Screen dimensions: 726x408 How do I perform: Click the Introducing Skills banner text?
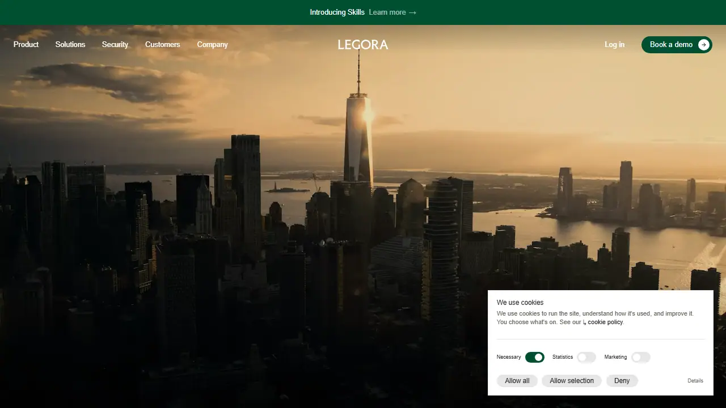point(337,12)
